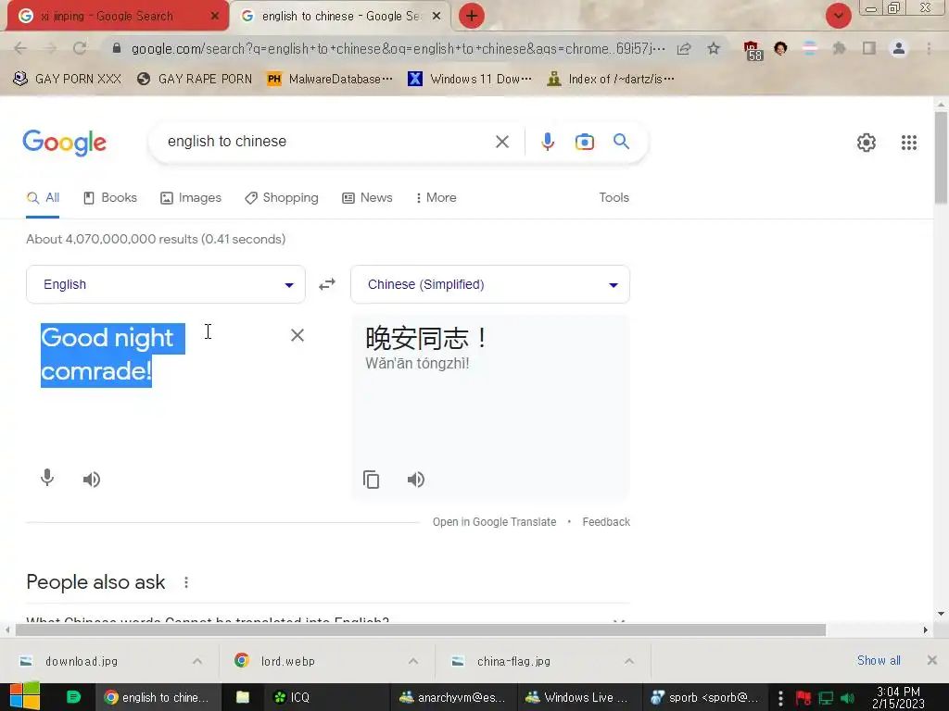
Task: Click the blue search magnifier button
Action: click(621, 142)
